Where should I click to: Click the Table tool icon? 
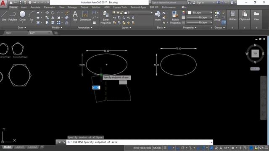[94, 23]
